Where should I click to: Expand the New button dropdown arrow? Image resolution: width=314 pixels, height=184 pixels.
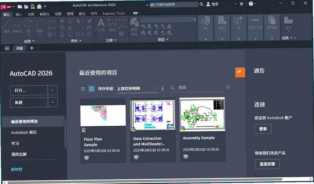pos(53,102)
